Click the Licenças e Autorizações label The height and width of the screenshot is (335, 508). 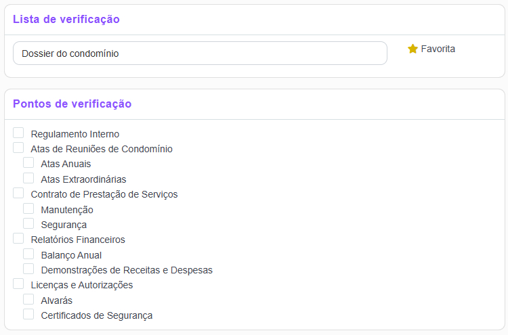82,285
